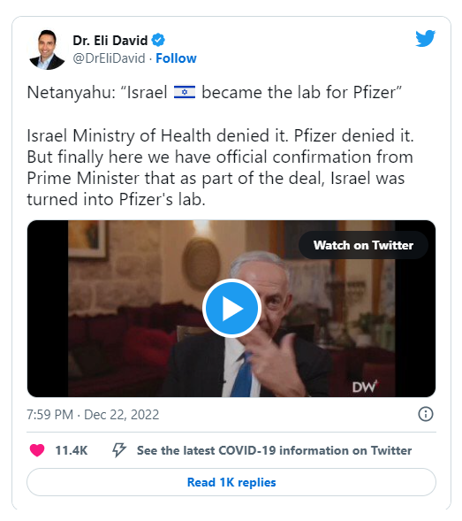Screen dimensions: 462x521
Task: Open See the latest COVID-19 information link
Action: [274, 450]
